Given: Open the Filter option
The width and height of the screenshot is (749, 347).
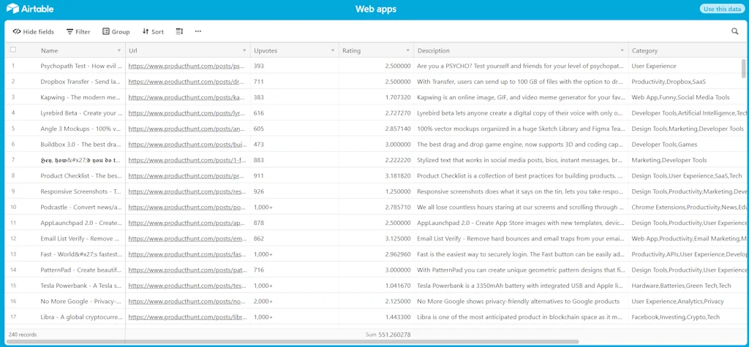Looking at the screenshot, I should click(x=78, y=31).
